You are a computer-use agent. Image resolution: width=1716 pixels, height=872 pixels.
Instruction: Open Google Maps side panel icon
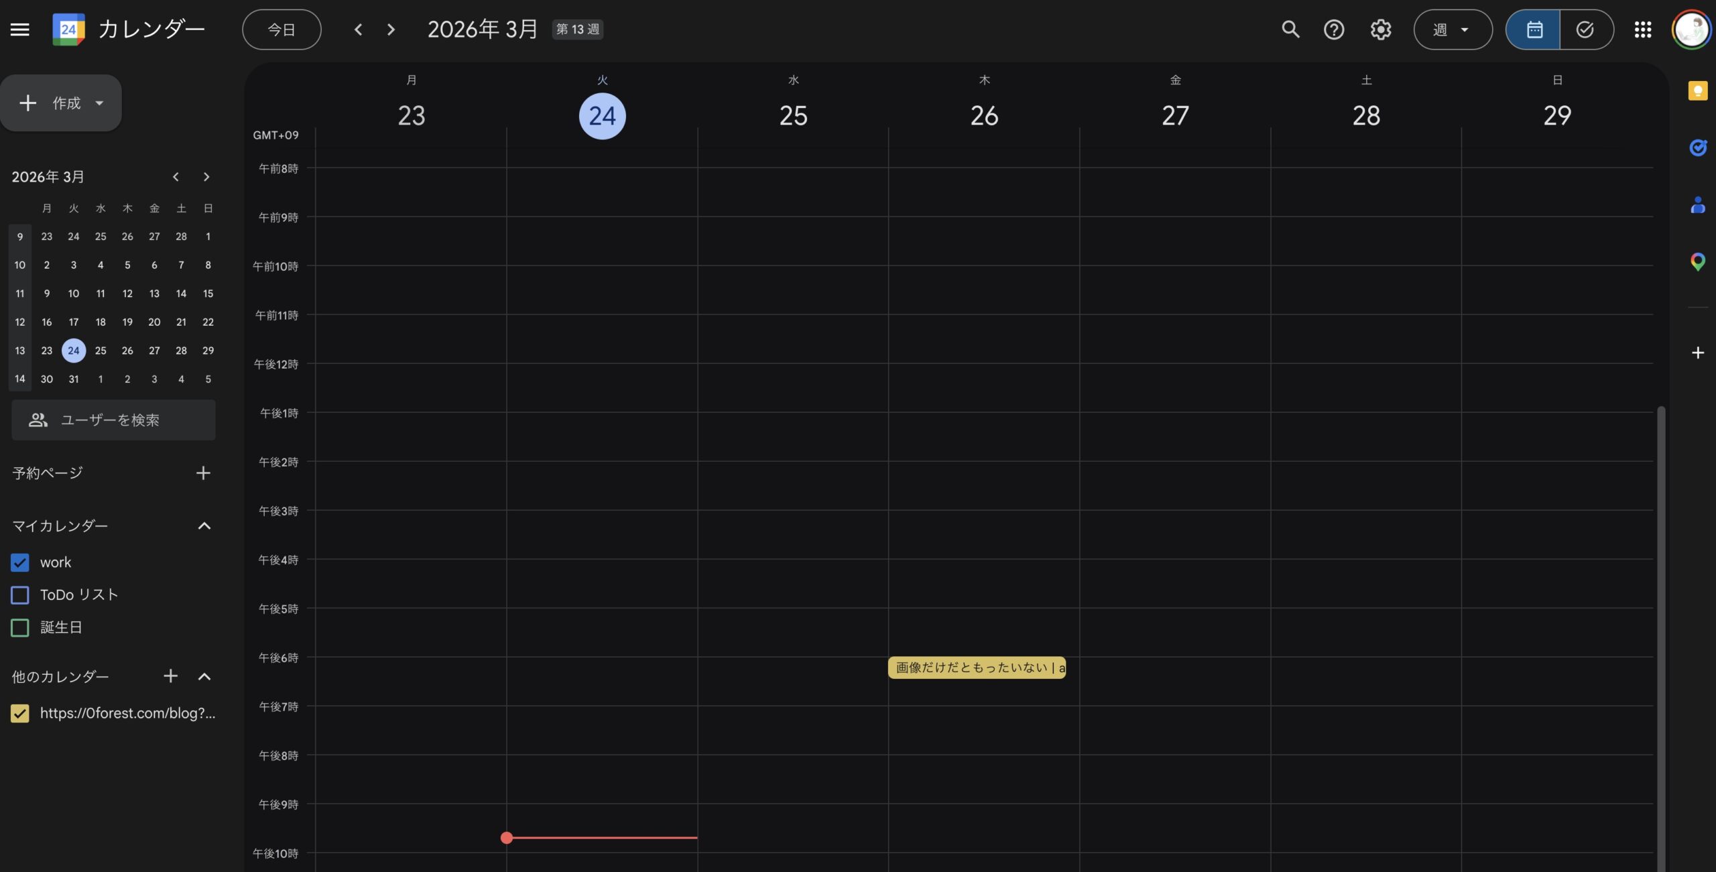pos(1697,261)
